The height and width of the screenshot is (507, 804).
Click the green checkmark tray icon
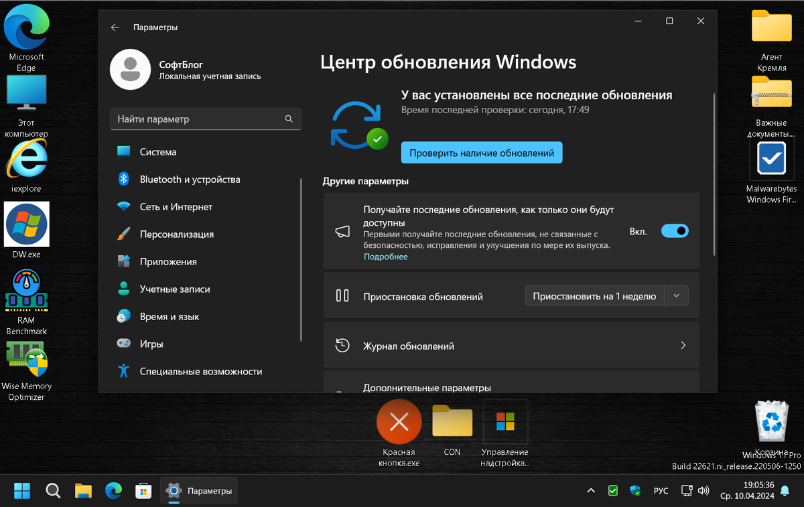pyautogui.click(x=613, y=491)
